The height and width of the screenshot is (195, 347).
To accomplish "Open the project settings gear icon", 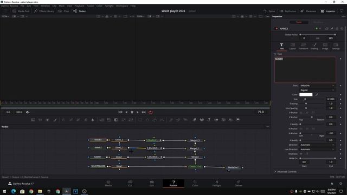I will click(x=340, y=184).
